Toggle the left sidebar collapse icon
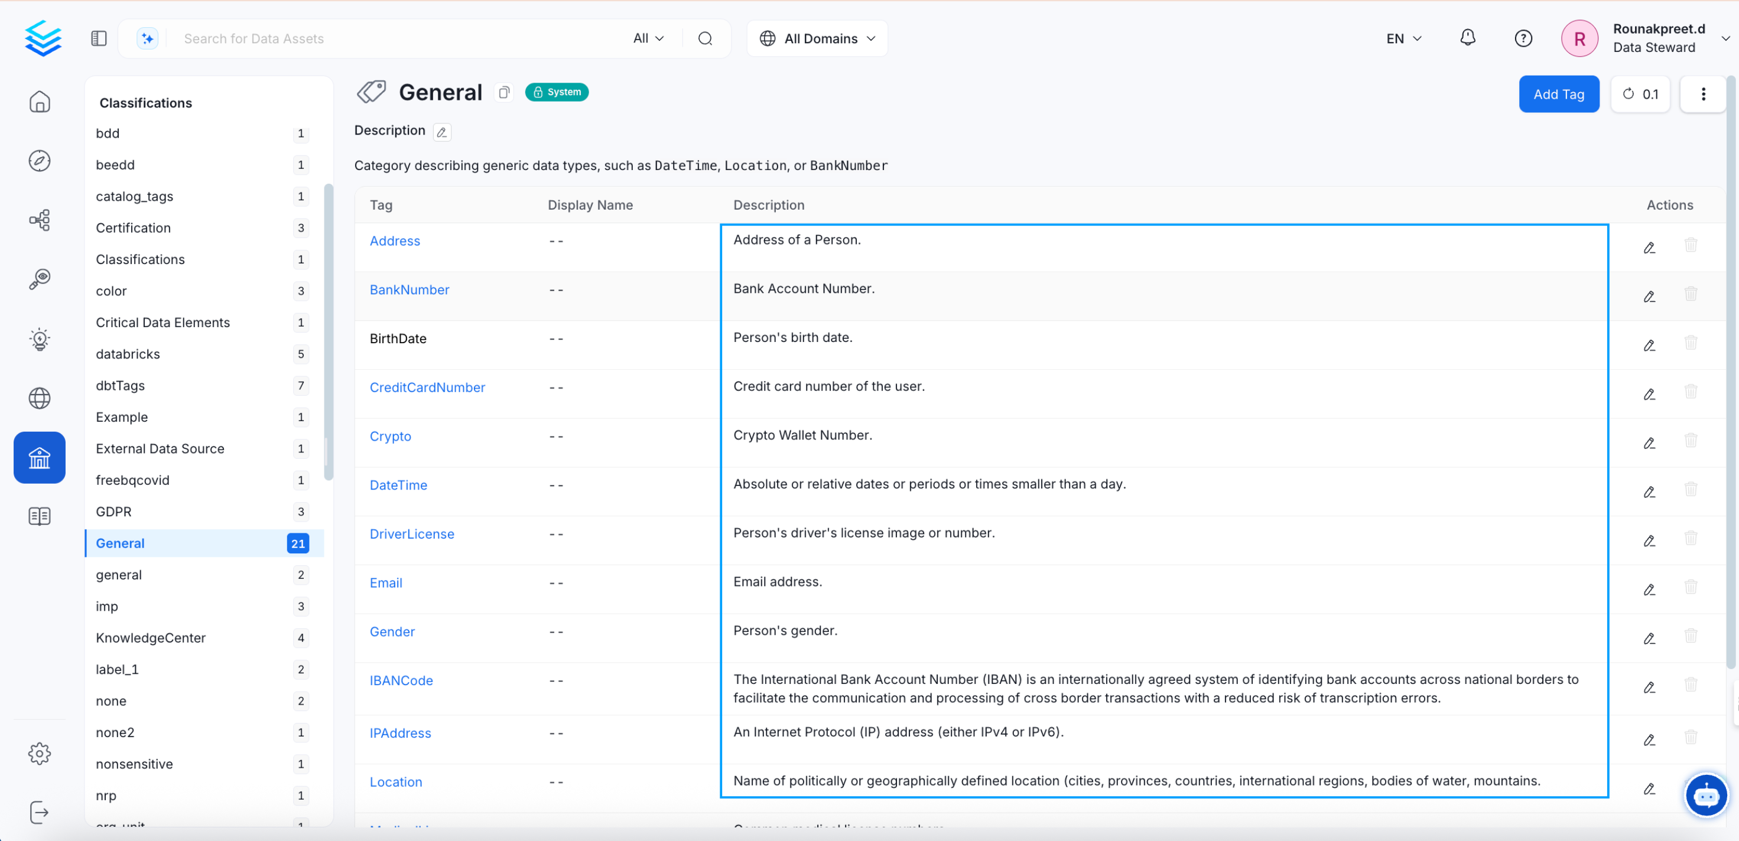1739x841 pixels. [99, 38]
